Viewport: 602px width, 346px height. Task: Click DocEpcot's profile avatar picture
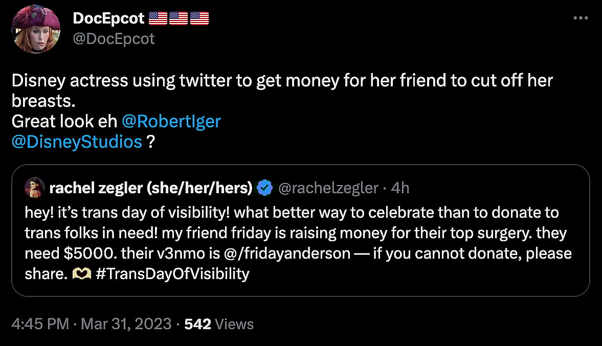[x=37, y=30]
